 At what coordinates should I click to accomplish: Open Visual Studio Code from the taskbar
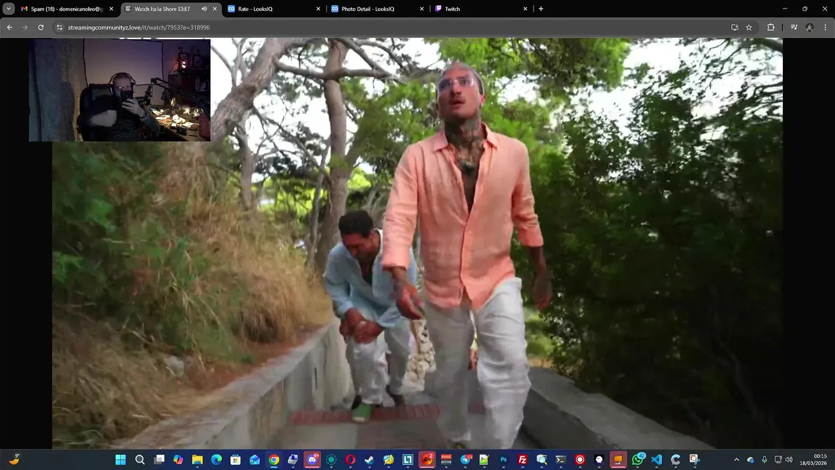[x=656, y=460]
